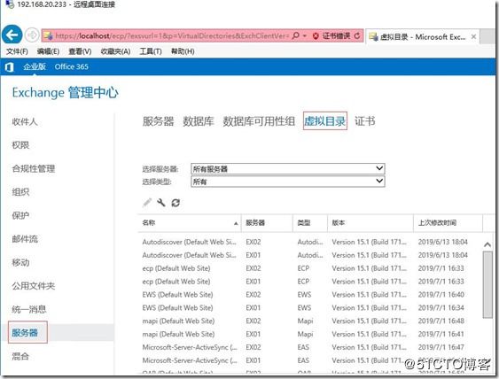Go to 移动 in sidebar
Viewport: 499px width, 379px height.
click(x=20, y=262)
